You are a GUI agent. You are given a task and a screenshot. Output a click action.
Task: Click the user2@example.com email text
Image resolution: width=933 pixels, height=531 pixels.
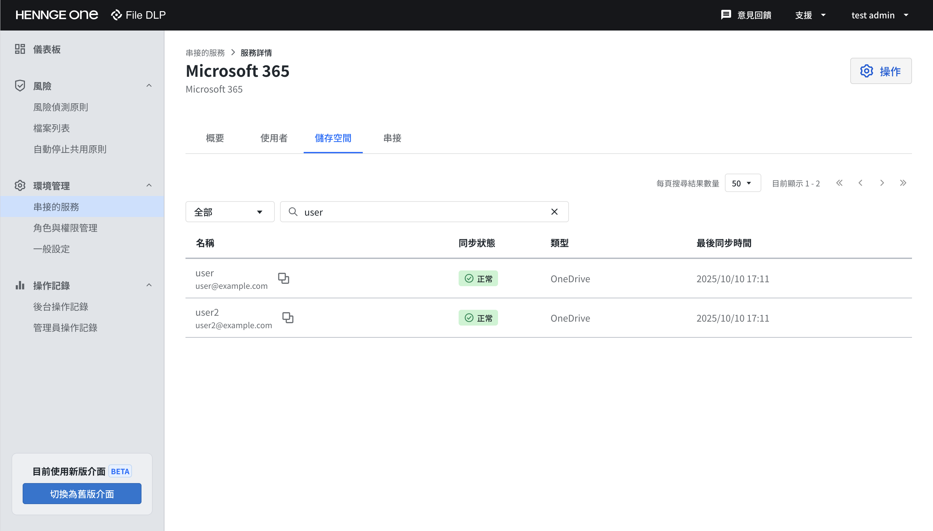[234, 326]
